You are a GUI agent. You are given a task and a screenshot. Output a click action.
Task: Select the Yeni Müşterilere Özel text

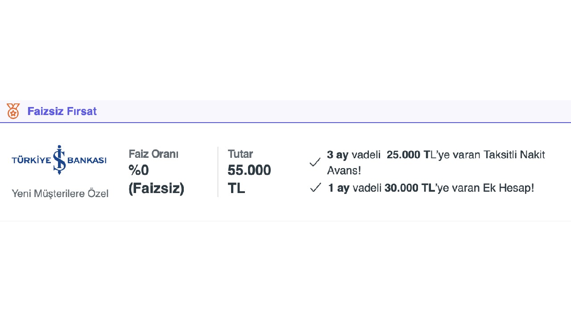tap(60, 193)
